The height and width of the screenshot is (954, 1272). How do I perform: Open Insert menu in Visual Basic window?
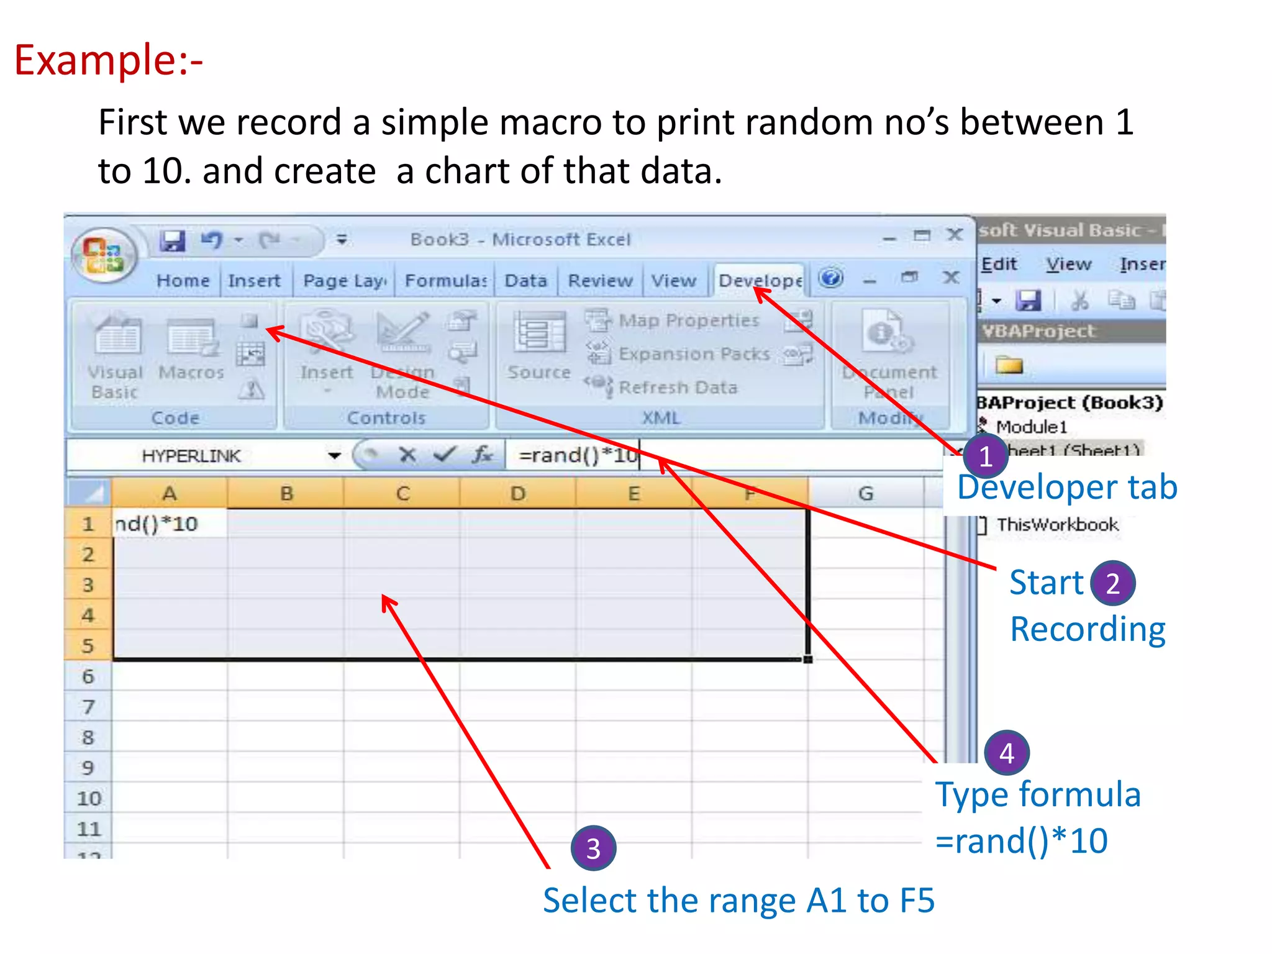coord(1142,264)
